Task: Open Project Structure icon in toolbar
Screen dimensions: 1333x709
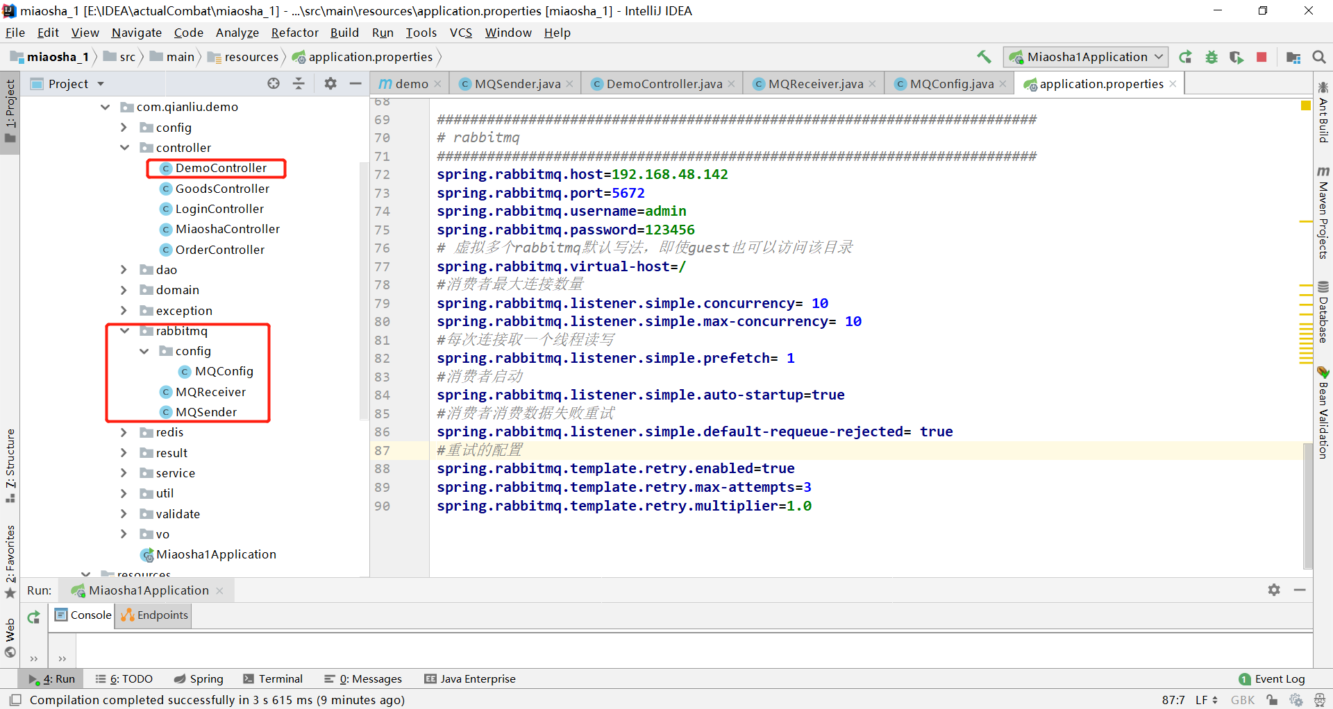Action: point(1293,57)
